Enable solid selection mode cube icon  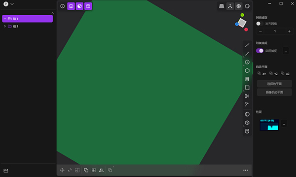point(88,6)
